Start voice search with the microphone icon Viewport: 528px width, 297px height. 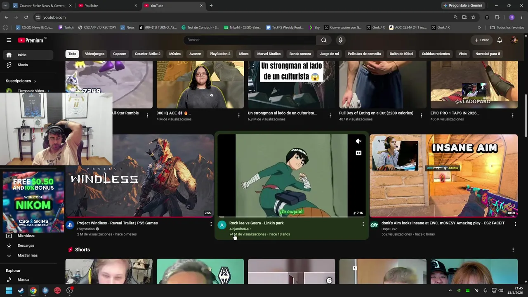(x=340, y=40)
